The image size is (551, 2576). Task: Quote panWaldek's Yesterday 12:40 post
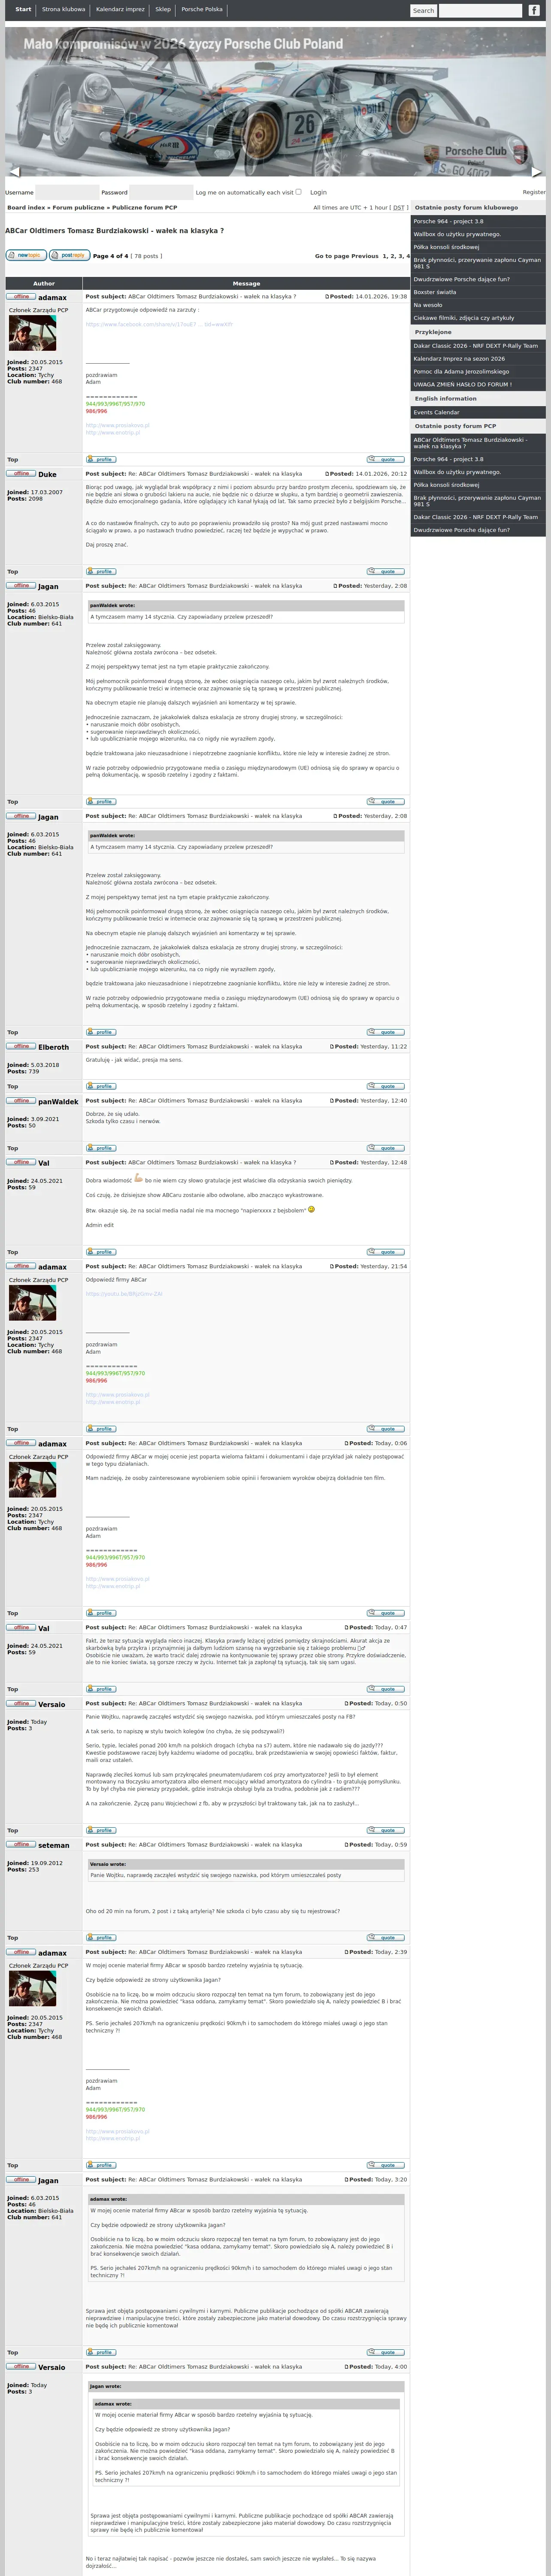point(386,1147)
